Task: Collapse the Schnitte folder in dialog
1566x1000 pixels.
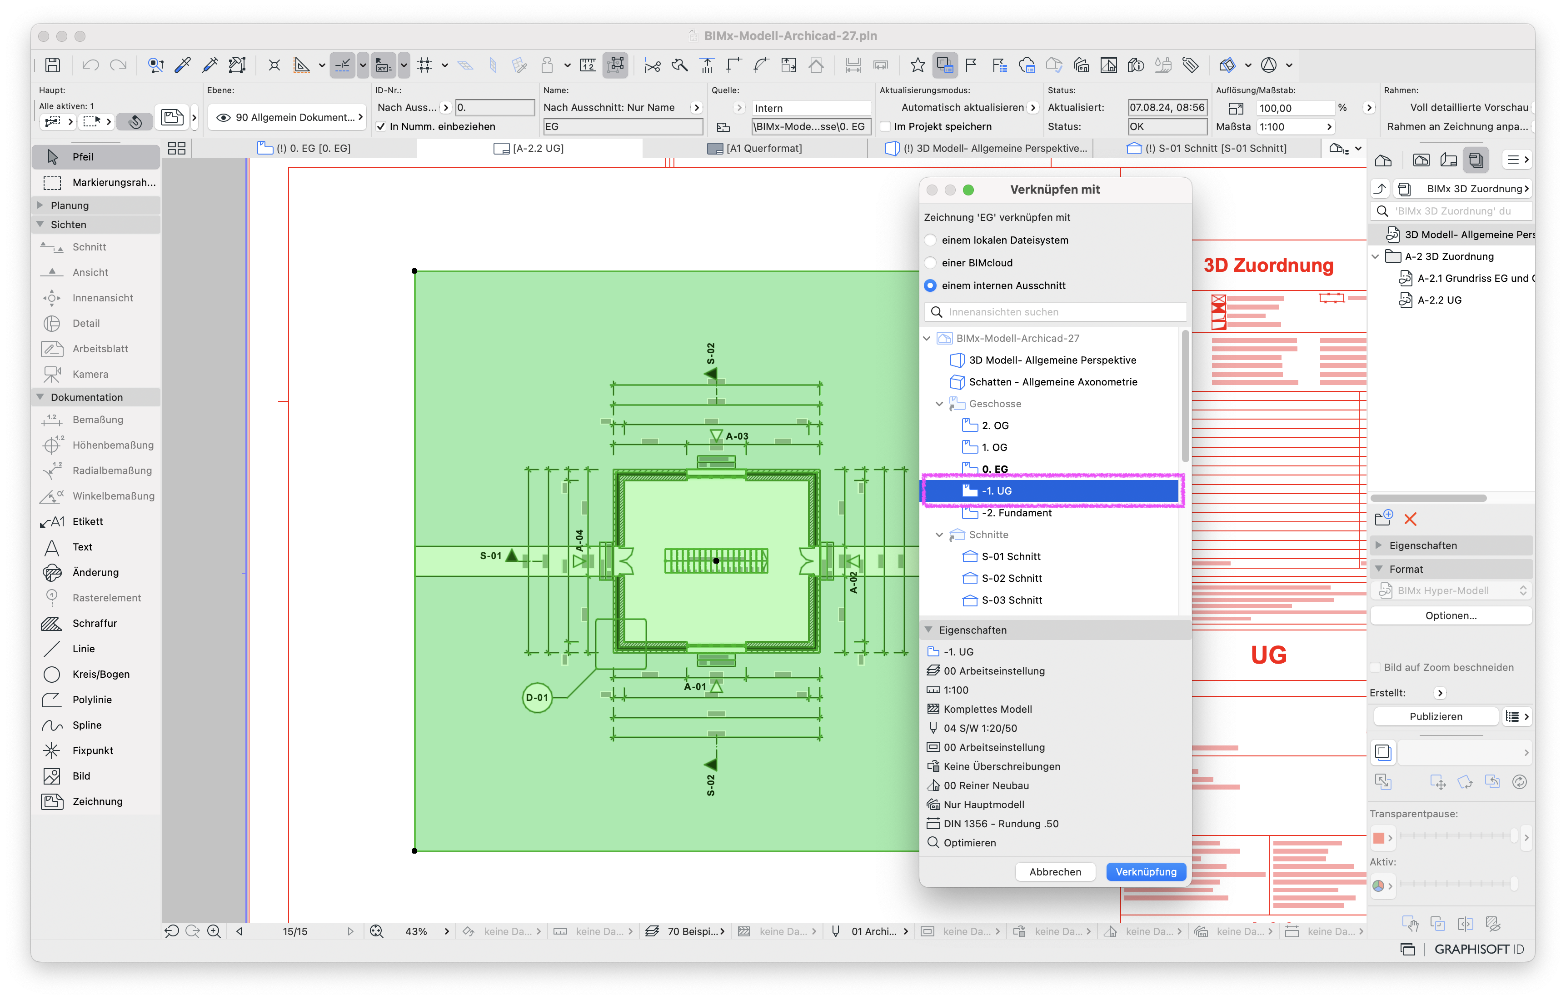Action: tap(939, 535)
